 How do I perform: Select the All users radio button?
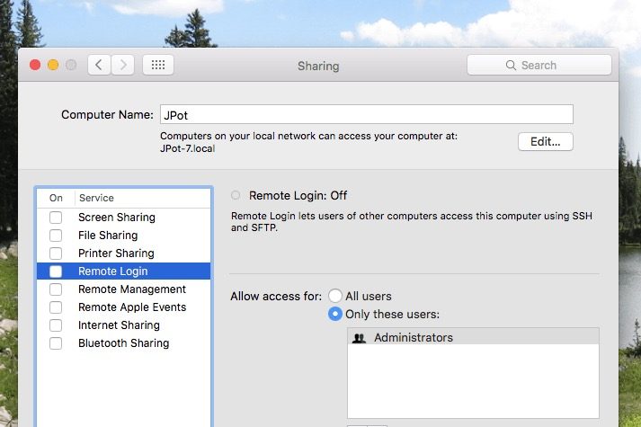pyautogui.click(x=335, y=296)
